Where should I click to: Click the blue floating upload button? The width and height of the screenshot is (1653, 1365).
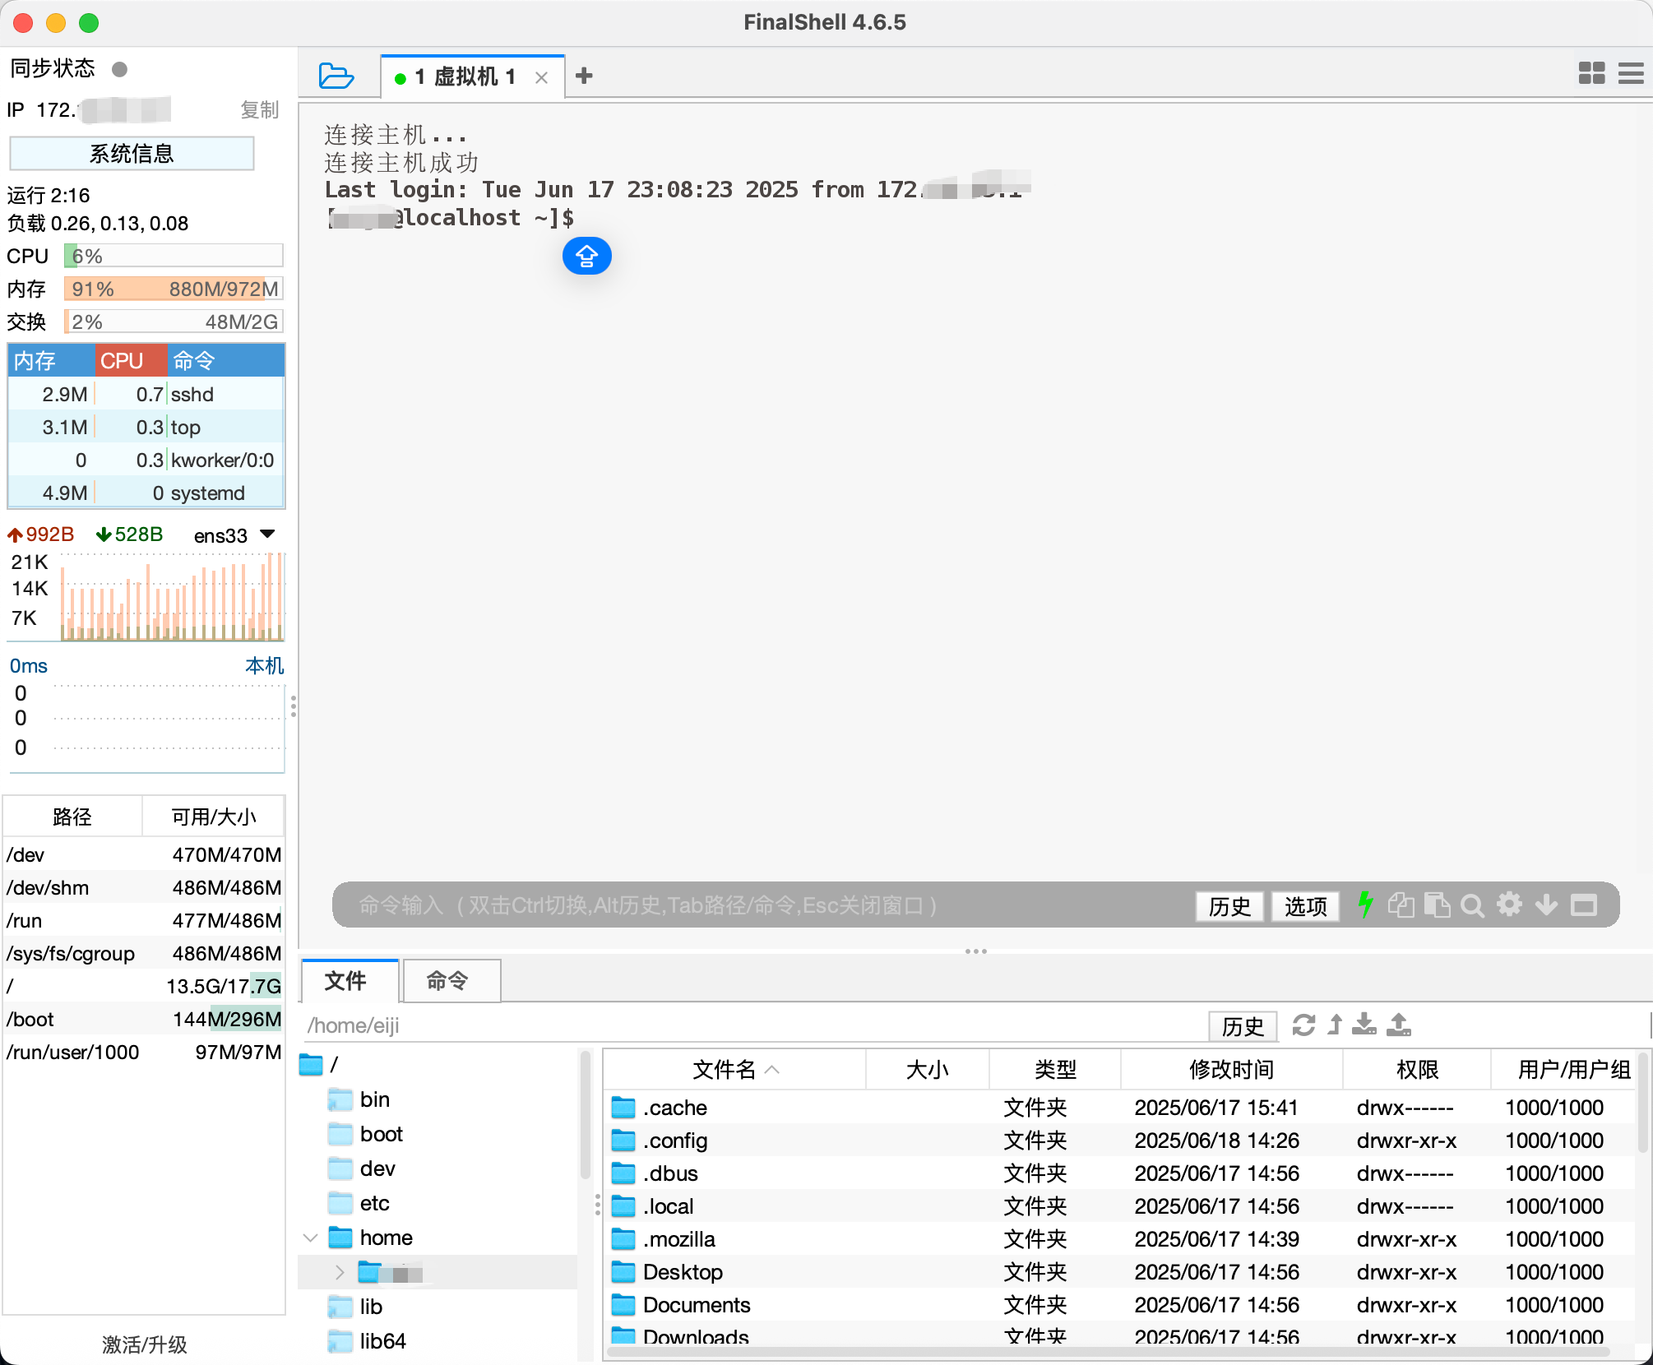pos(586,256)
